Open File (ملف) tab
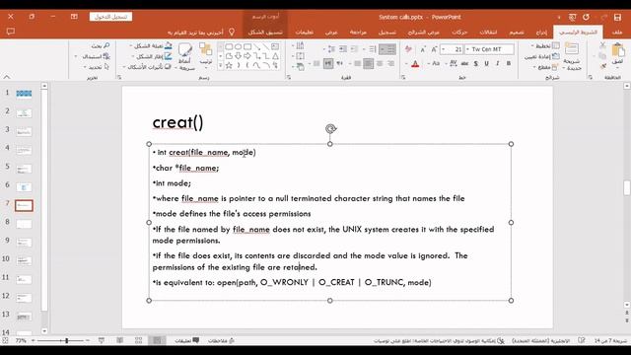The height and width of the screenshot is (355, 631). click(x=617, y=32)
